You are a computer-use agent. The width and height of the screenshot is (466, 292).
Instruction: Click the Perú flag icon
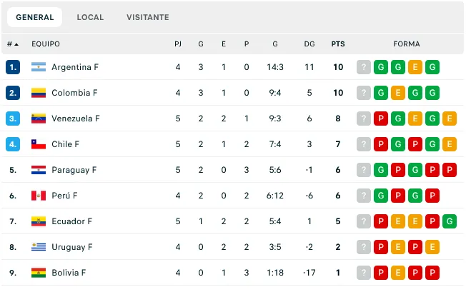[x=39, y=196]
